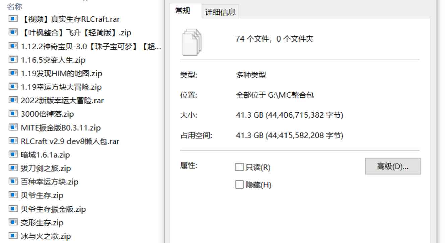445x243 pixels.
Task: Click icon of 冰与火之歌.zip
Action: click(x=13, y=236)
